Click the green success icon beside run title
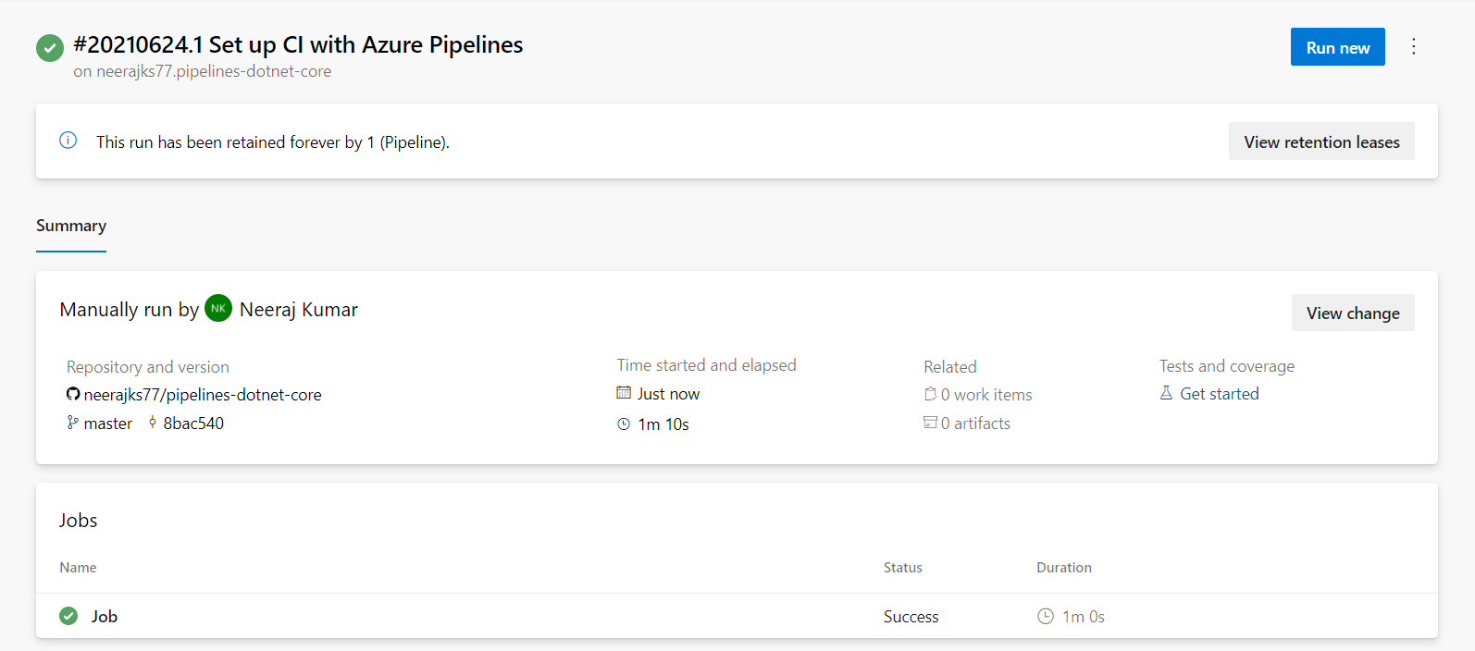 pyautogui.click(x=50, y=48)
